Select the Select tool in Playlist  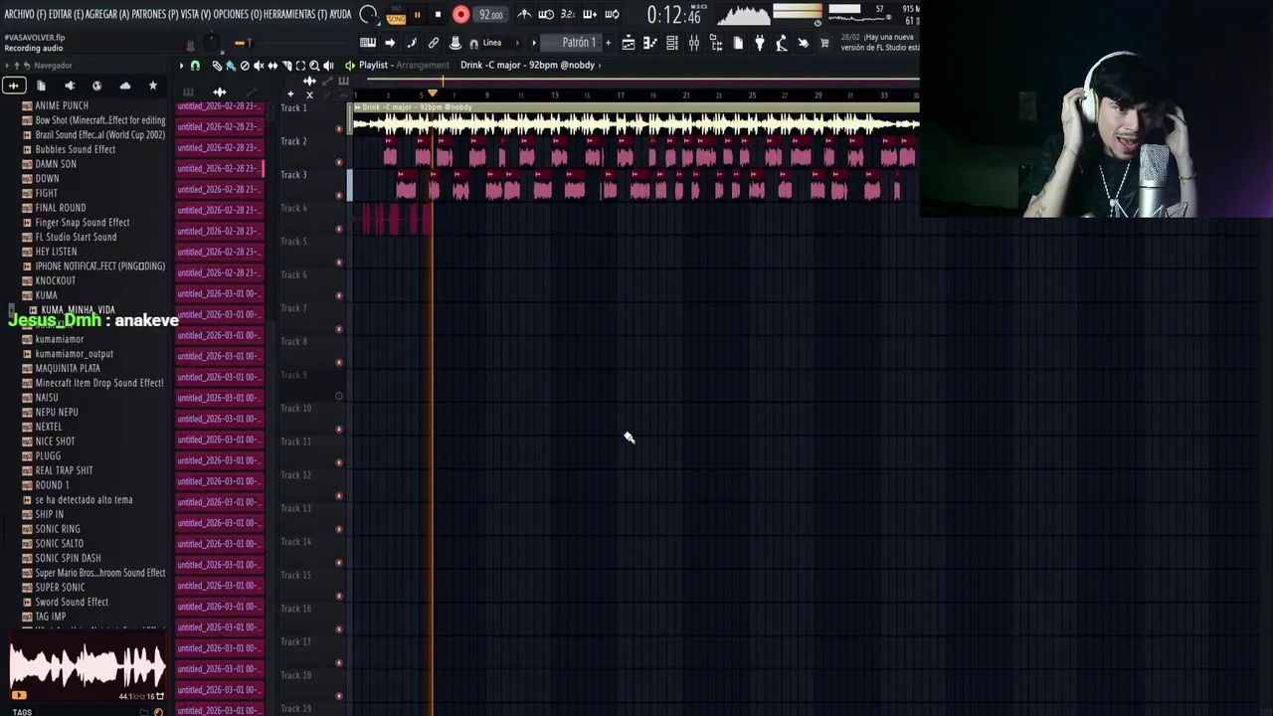(x=300, y=66)
